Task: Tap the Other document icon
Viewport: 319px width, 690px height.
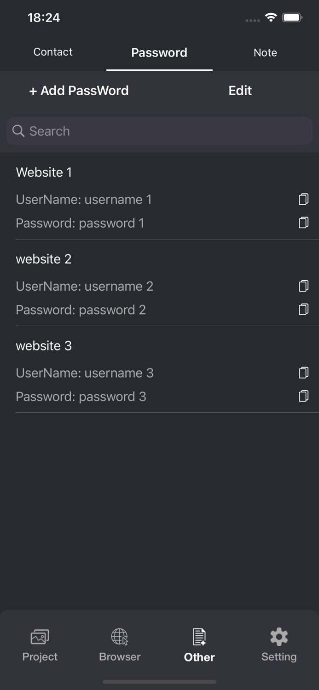Action: [x=199, y=637]
